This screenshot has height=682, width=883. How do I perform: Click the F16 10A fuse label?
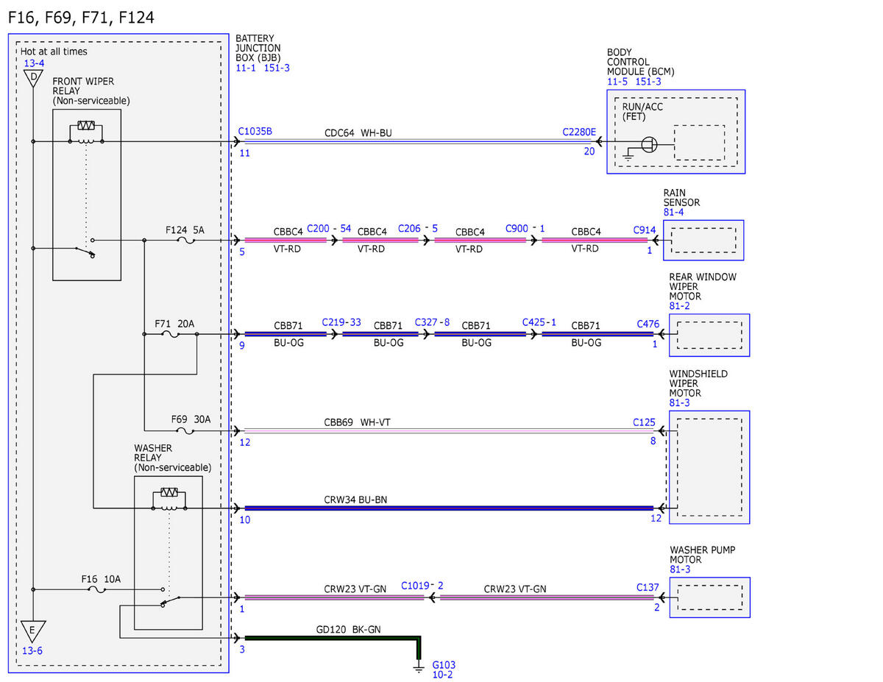pos(101,579)
